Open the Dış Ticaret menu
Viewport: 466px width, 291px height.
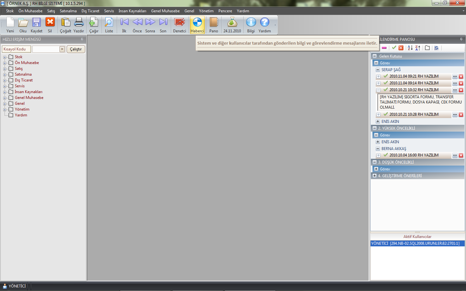[90, 11]
